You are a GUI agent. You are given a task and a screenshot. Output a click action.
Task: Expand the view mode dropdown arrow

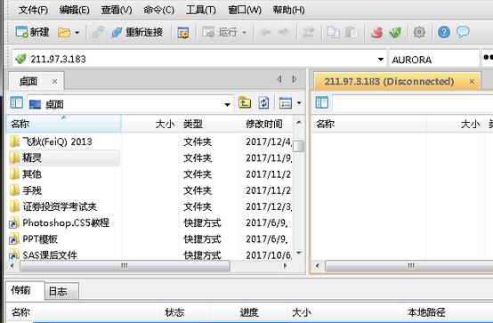tap(299, 103)
